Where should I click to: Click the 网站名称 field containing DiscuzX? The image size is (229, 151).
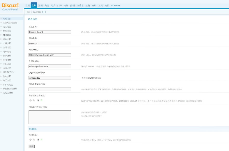click(50, 43)
